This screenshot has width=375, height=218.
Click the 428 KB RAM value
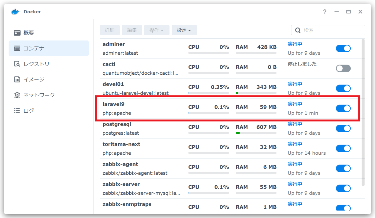point(267,47)
